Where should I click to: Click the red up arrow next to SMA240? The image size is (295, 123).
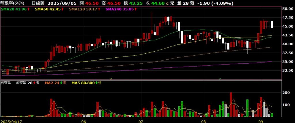click(135, 9)
